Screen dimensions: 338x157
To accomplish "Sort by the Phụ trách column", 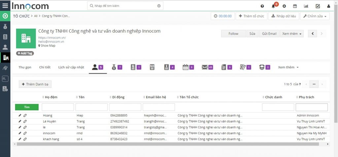I will coord(305,97).
